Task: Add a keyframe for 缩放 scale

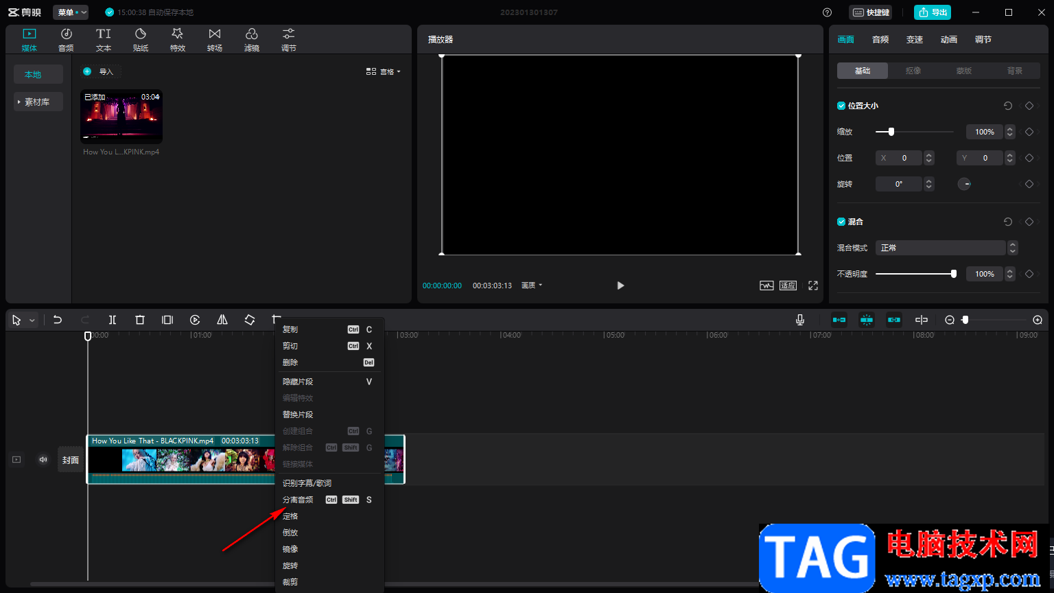Action: [x=1029, y=132]
